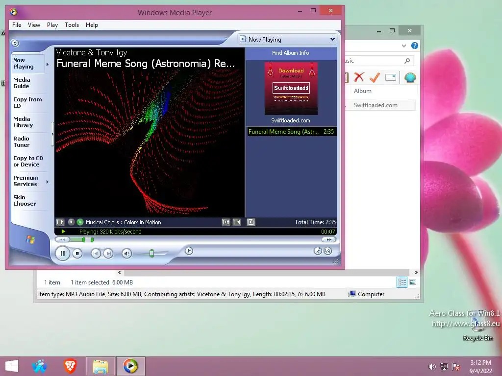The height and width of the screenshot is (376, 502).
Task: Expand the Explorer ribbon chevron
Action: click(404, 46)
